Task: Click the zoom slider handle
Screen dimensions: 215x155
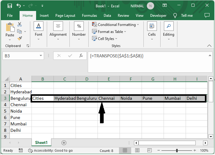Action: click(177, 150)
